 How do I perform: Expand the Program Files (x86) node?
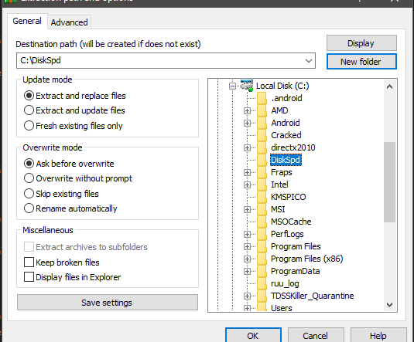click(247, 259)
